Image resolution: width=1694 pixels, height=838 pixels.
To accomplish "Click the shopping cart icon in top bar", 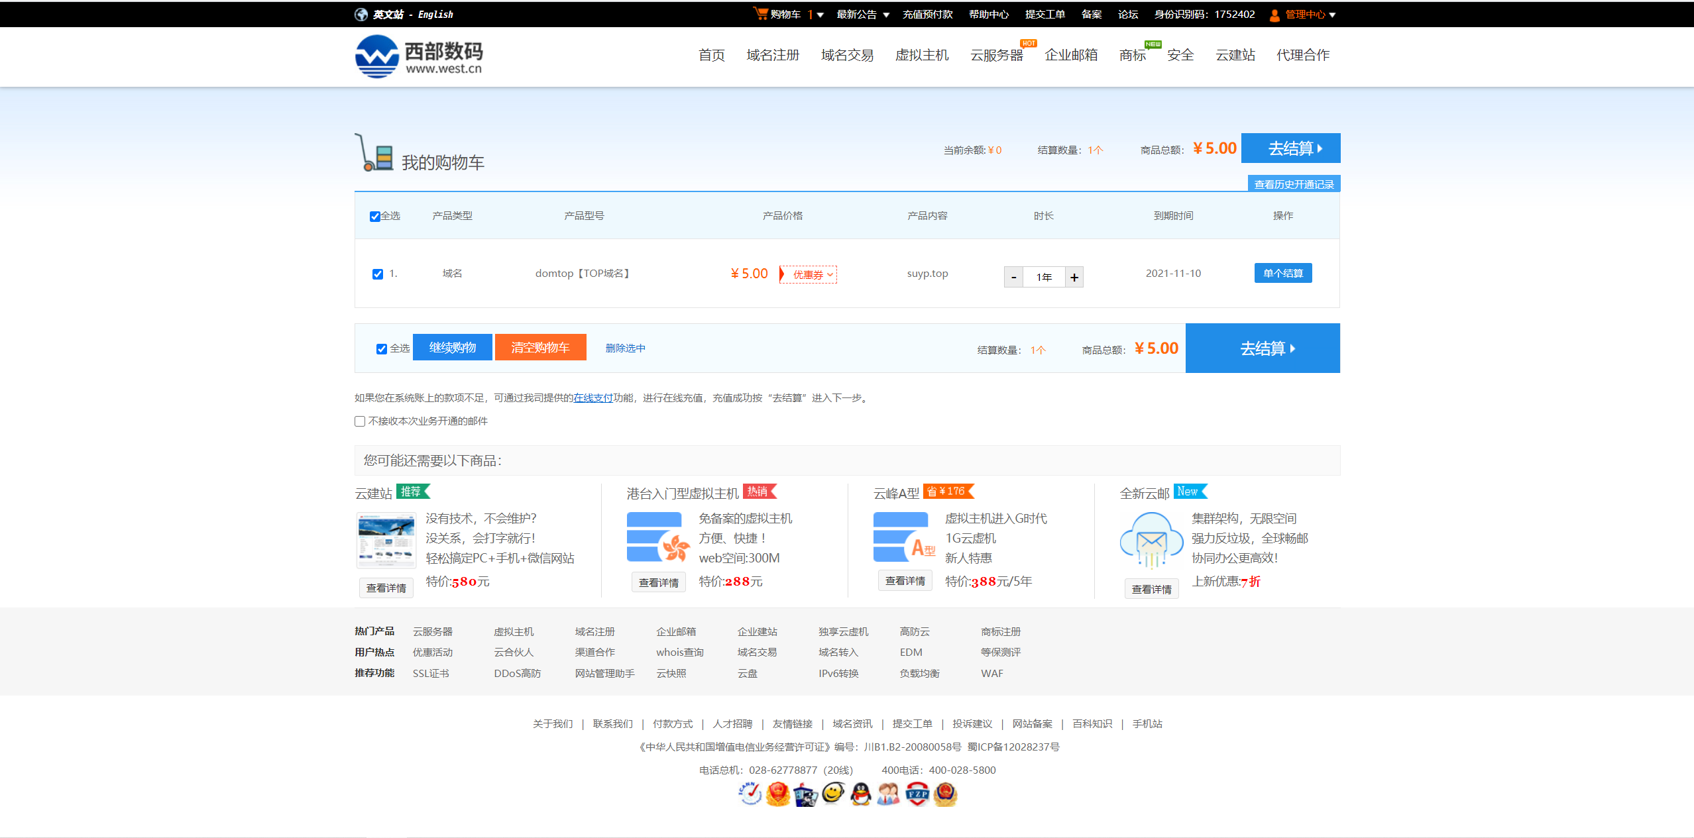I will [760, 13].
